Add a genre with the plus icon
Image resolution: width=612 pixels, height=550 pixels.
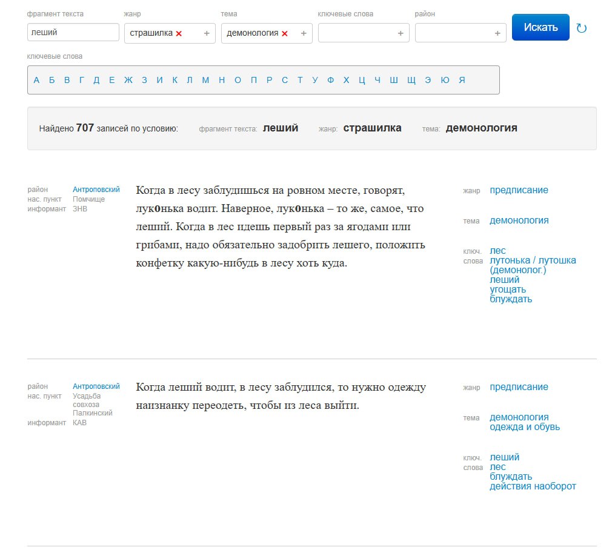tap(207, 33)
